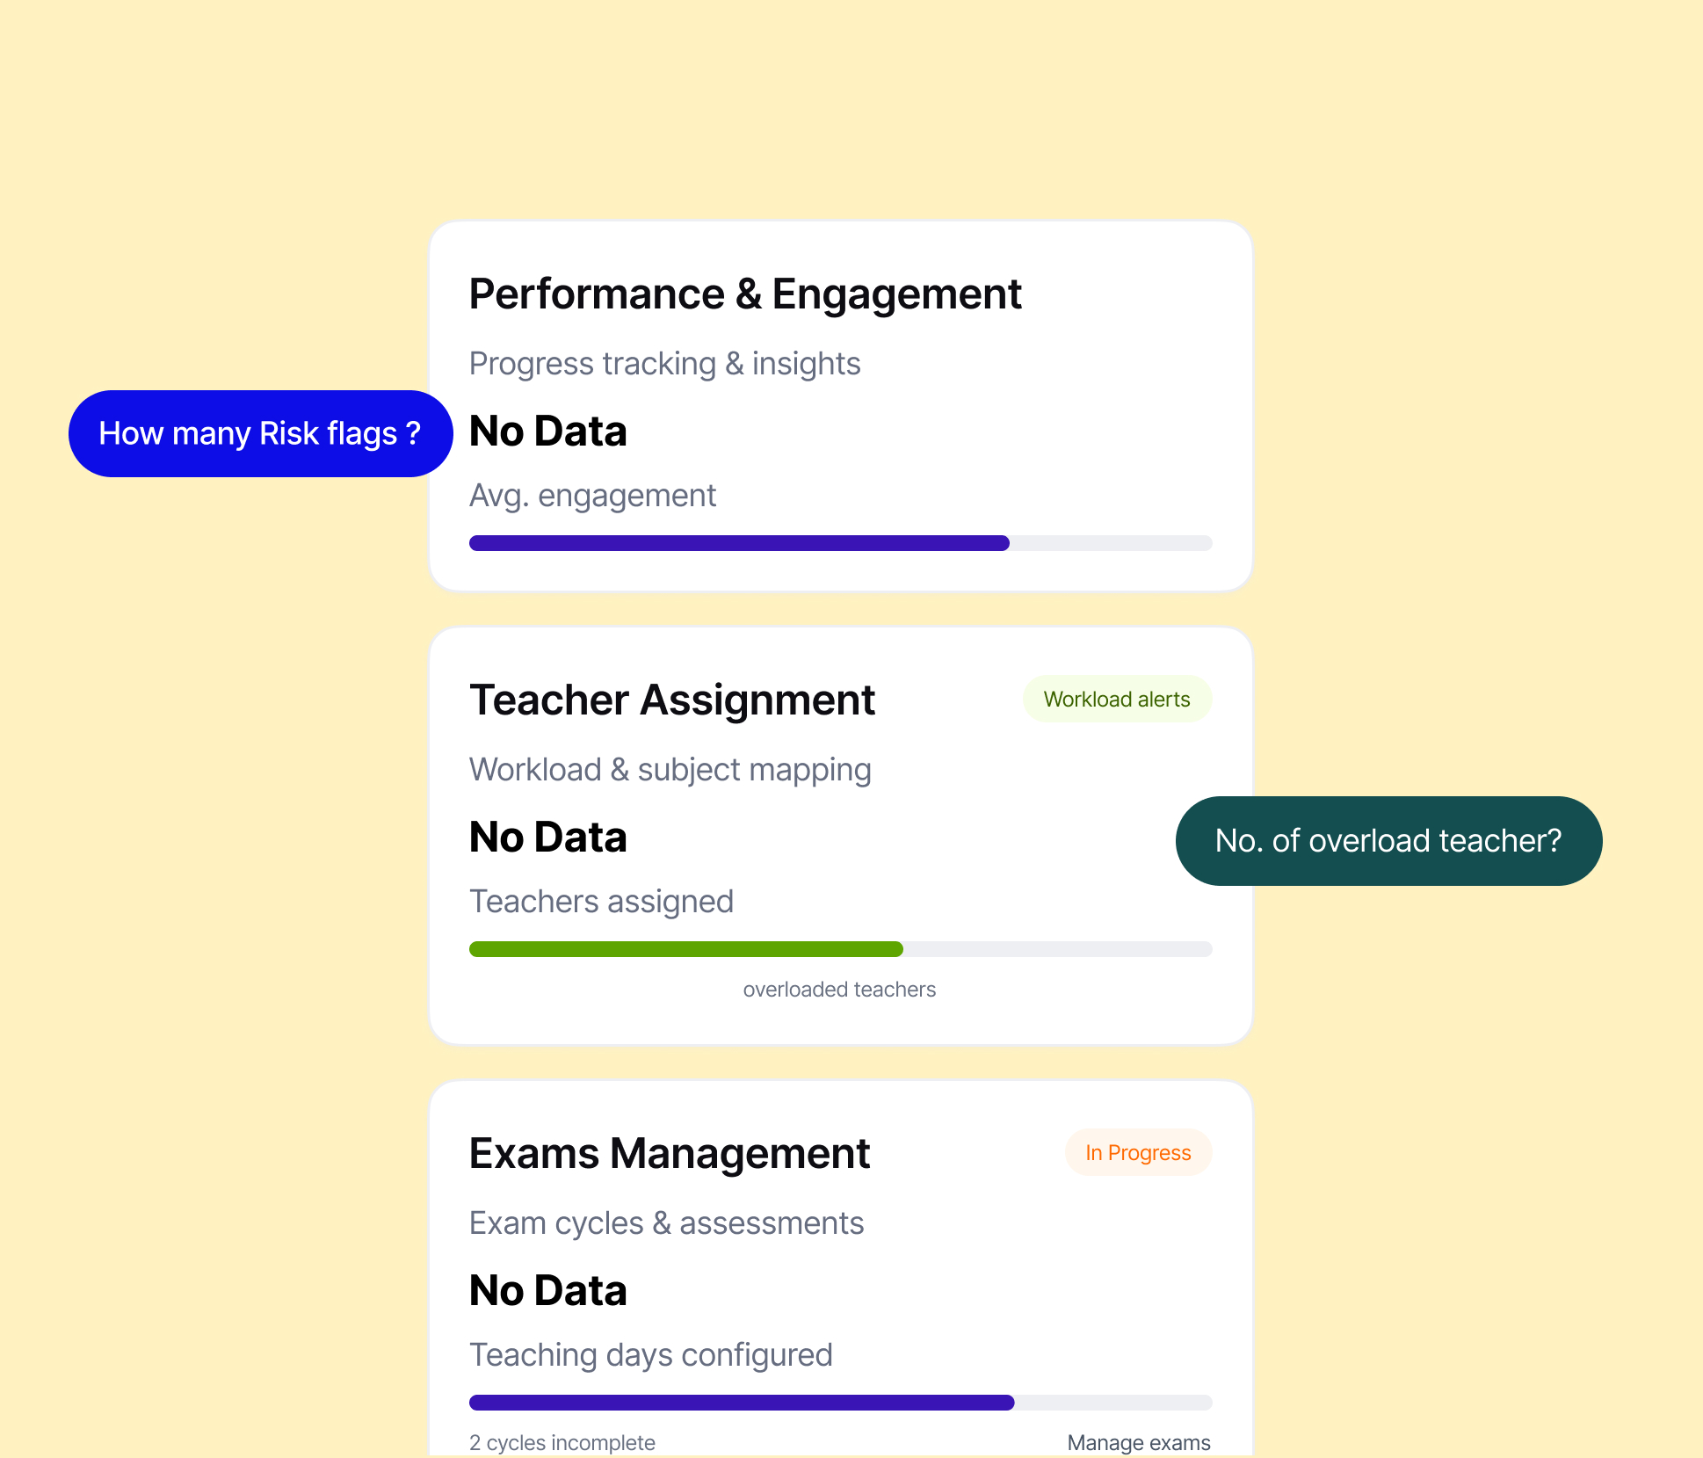The width and height of the screenshot is (1703, 1458).
Task: Open the Manage exams link
Action: [x=1139, y=1442]
